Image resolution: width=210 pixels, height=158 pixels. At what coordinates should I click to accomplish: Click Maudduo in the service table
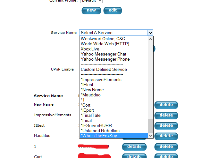coord(42,136)
